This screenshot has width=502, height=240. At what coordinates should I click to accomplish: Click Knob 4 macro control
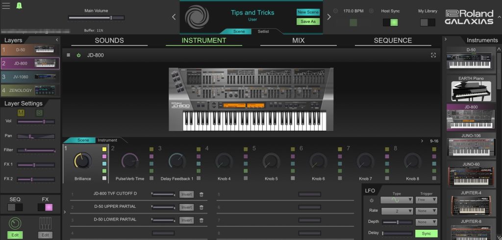224,161
